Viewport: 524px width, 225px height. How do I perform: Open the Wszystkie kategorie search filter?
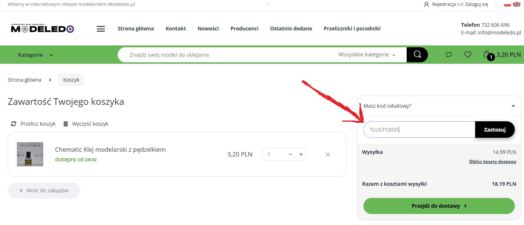point(367,55)
